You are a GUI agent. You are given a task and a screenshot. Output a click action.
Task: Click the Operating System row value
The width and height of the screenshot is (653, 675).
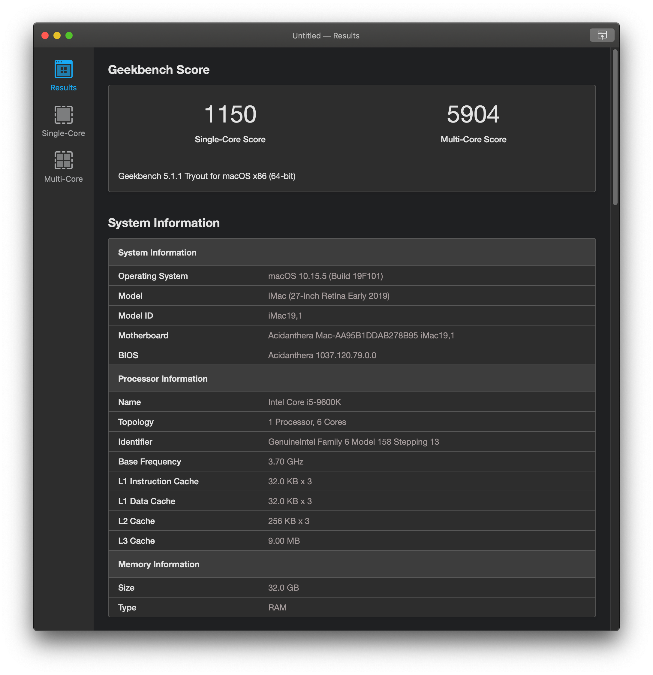coord(325,276)
